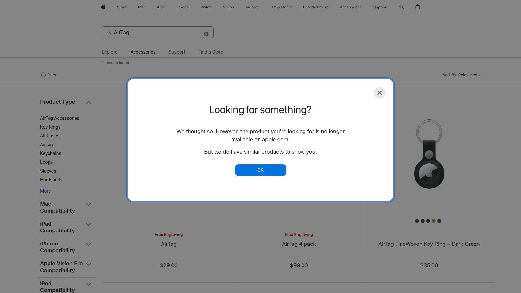Open the Vision menu
This screenshot has height=293, width=521.
[x=229, y=7]
